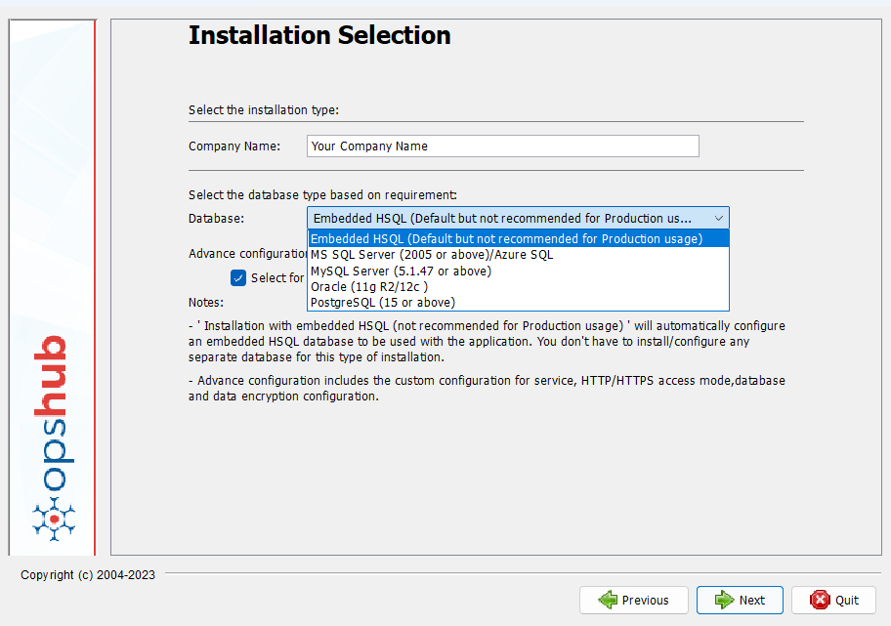Select Oracle (11g R2/12c) database option
The width and height of the screenshot is (891, 626).
369,287
